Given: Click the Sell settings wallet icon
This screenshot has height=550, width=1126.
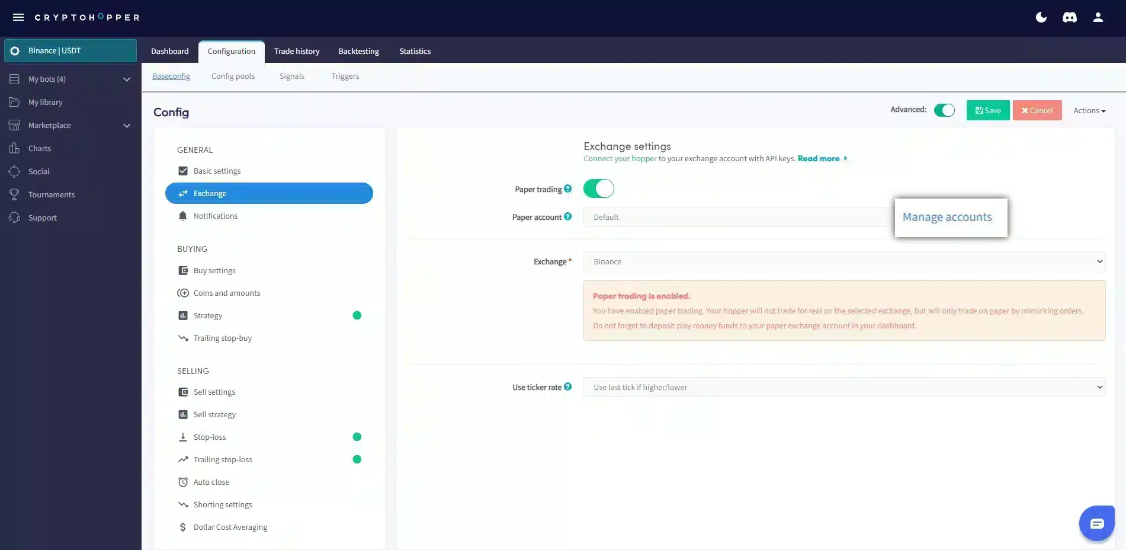Looking at the screenshot, I should tap(183, 392).
